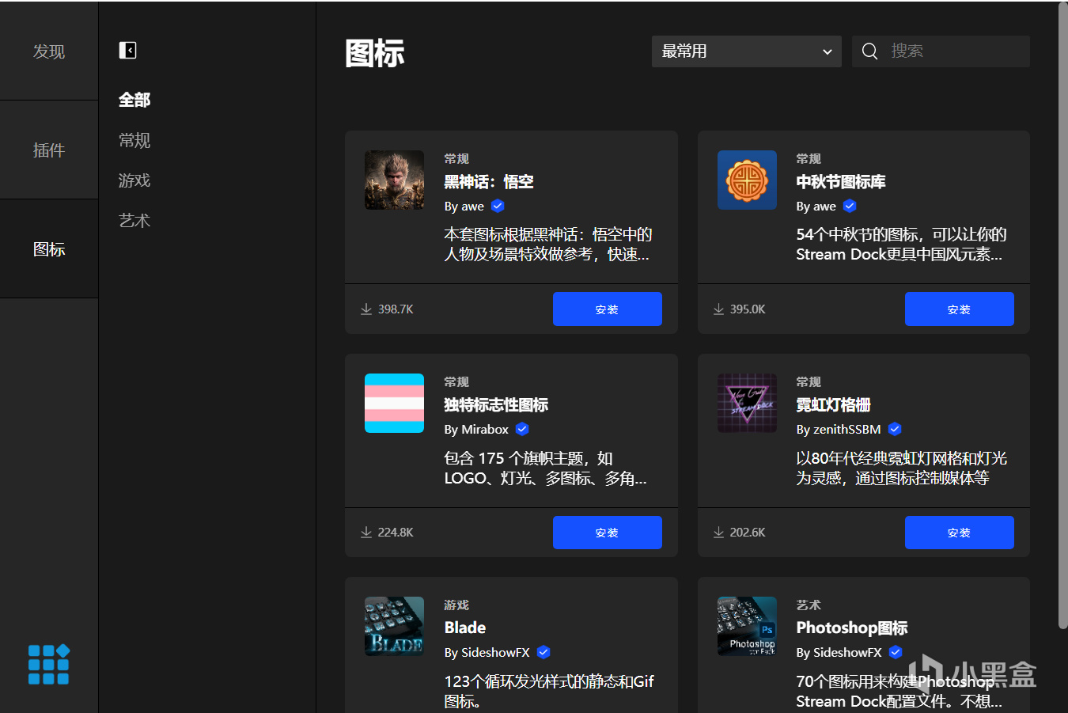The width and height of the screenshot is (1068, 713).
Task: Install the 霓虹灯格栅 icon pack
Action: [960, 533]
